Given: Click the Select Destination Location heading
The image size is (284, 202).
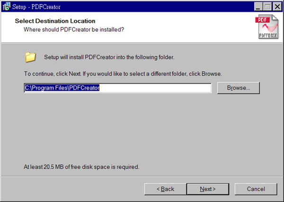Looking at the screenshot, I should click(x=55, y=21).
